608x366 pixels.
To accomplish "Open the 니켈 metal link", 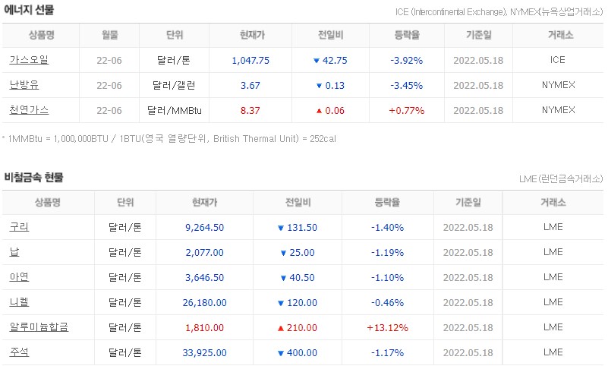I will (x=19, y=302).
